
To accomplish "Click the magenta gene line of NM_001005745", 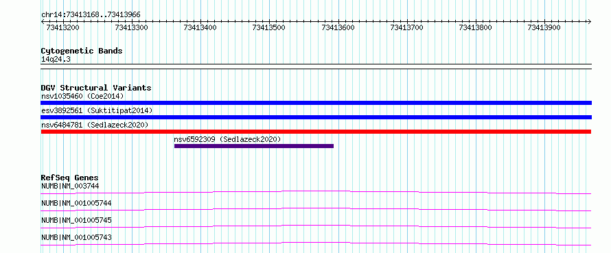I will [x=316, y=226].
